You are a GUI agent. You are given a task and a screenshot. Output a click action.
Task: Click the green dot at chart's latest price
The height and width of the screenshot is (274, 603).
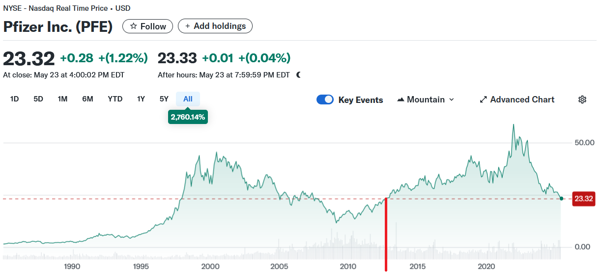(x=561, y=199)
